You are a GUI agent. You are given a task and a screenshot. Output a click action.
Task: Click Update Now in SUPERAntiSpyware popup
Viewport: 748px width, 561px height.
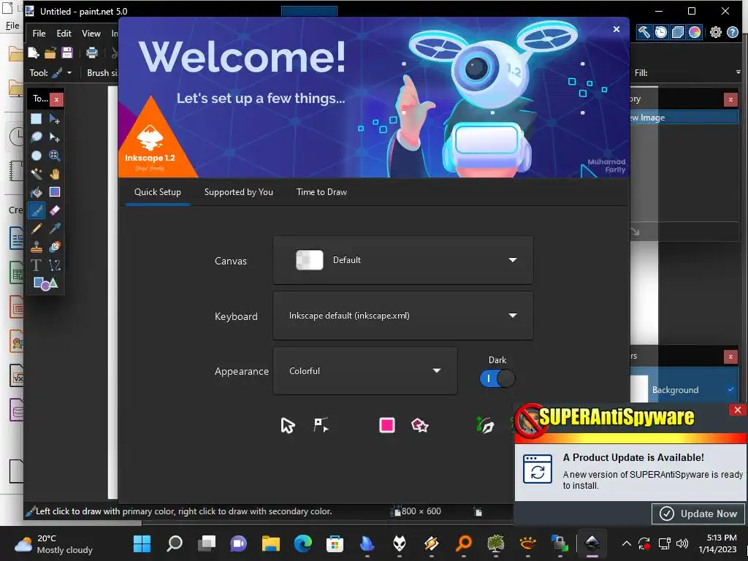pyautogui.click(x=698, y=514)
